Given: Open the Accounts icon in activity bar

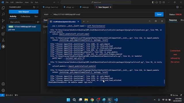Looking at the screenshot, I should point(3,84).
